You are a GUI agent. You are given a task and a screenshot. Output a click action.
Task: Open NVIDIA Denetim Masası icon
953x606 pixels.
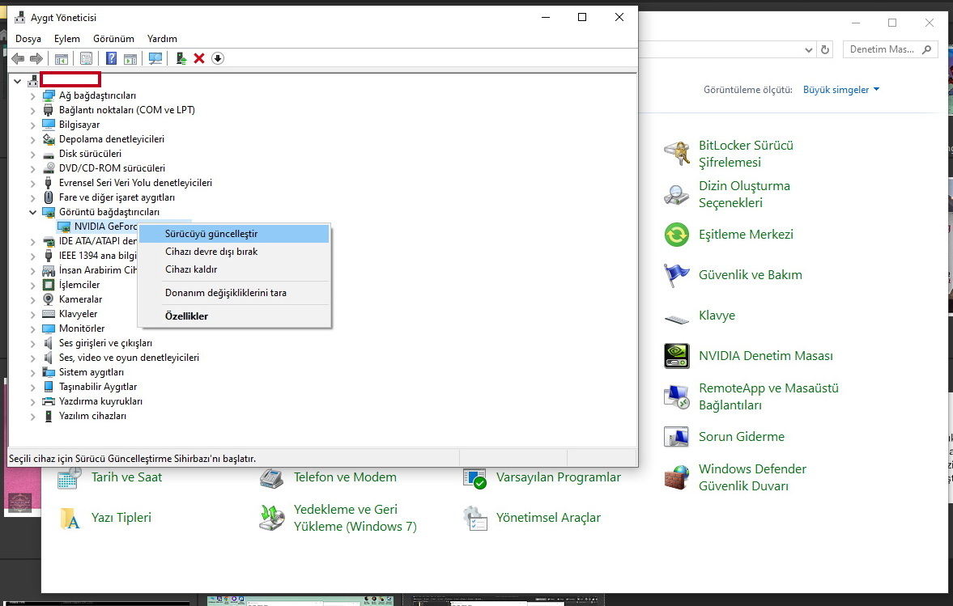pyautogui.click(x=676, y=356)
